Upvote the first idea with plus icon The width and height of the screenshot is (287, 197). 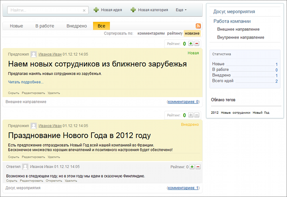(191, 43)
